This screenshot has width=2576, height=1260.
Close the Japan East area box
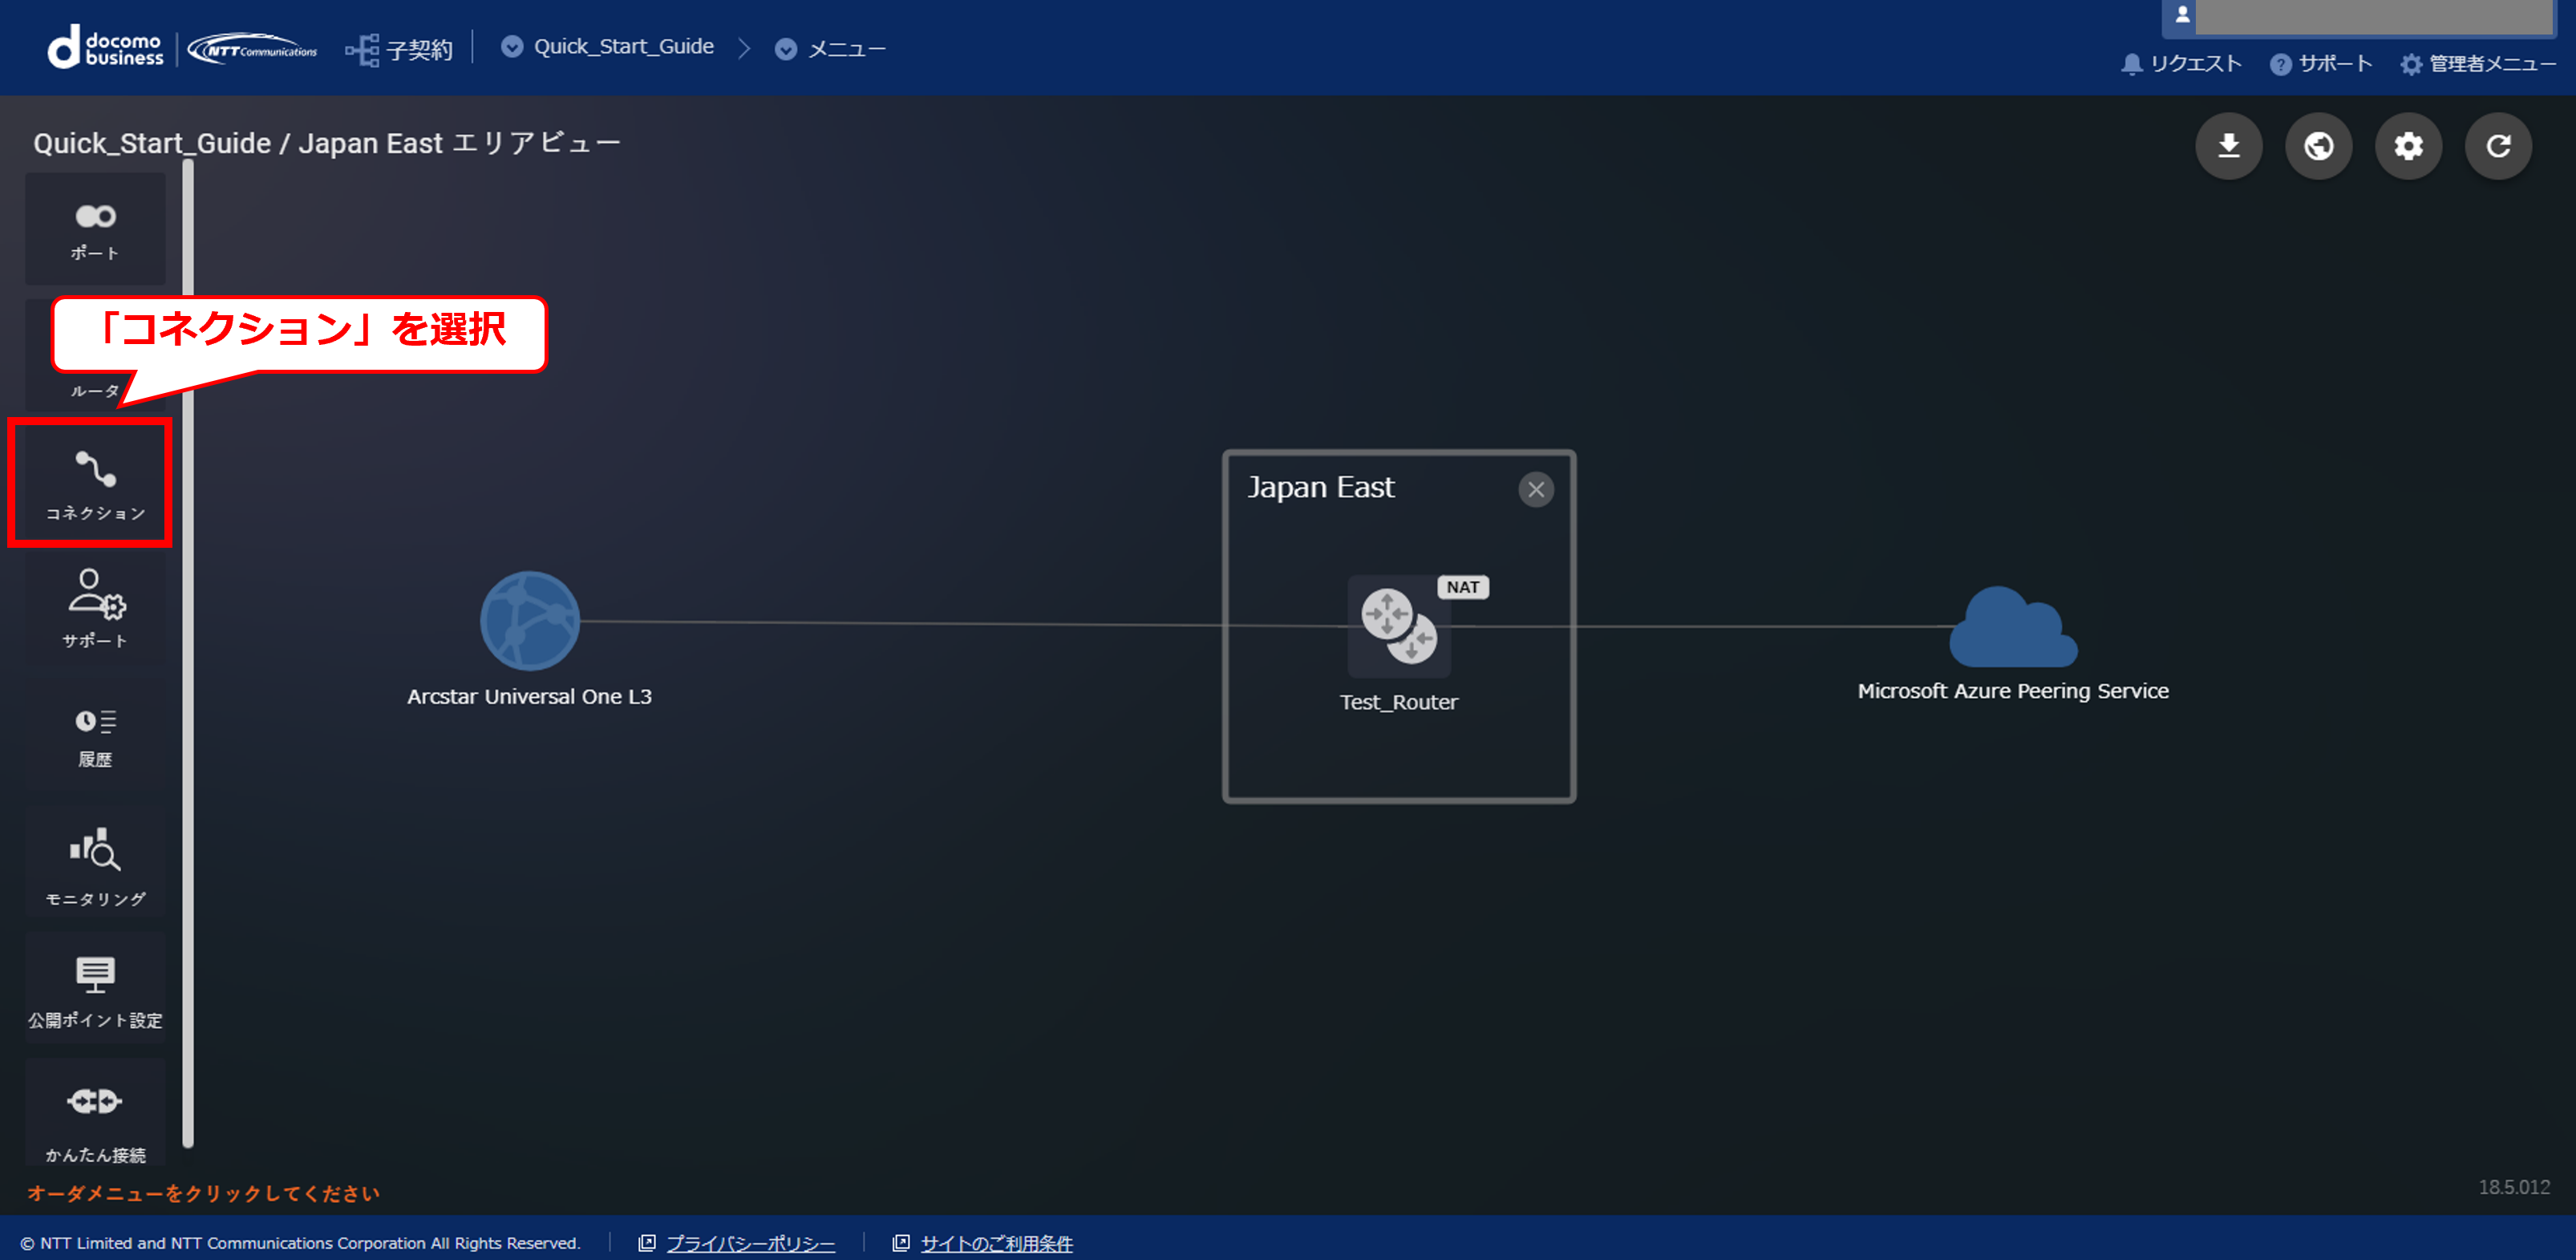pyautogui.click(x=1536, y=490)
